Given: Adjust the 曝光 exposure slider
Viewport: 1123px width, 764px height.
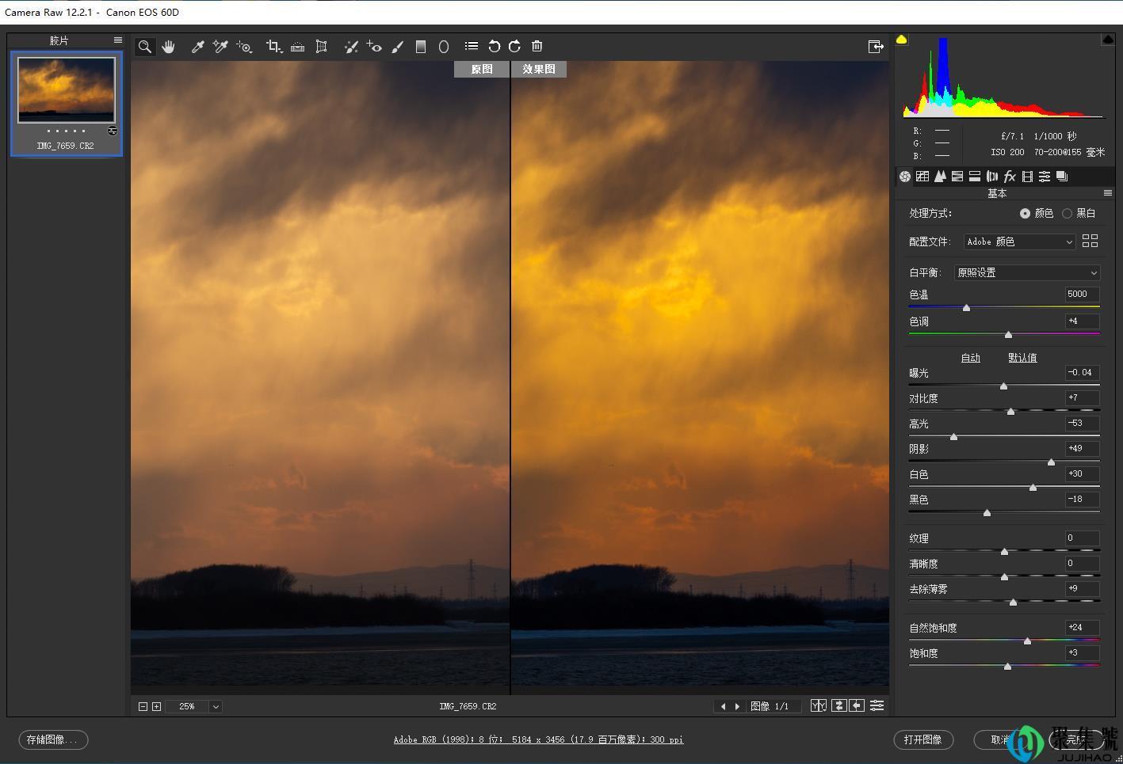Looking at the screenshot, I should 1003,386.
